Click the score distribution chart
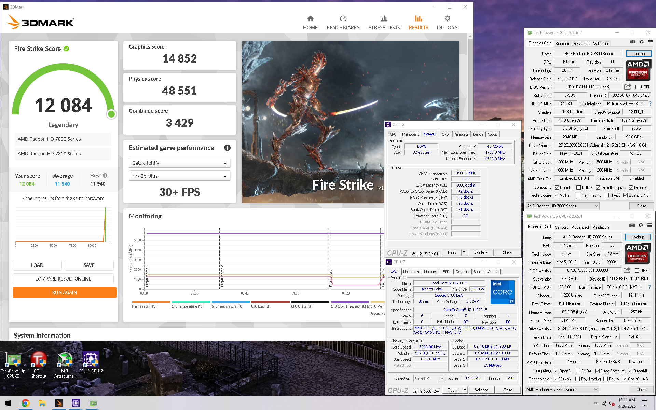Viewport: 656px width, 410px height. (x=63, y=225)
